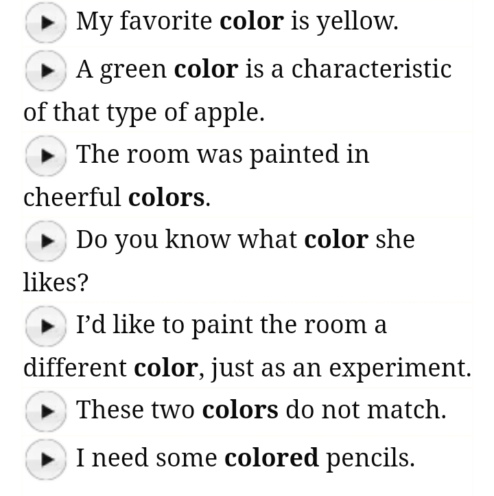Viewport: 494px width, 496px height.
Task: Click the word "pencils" in last sentence
Action: tap(369, 458)
